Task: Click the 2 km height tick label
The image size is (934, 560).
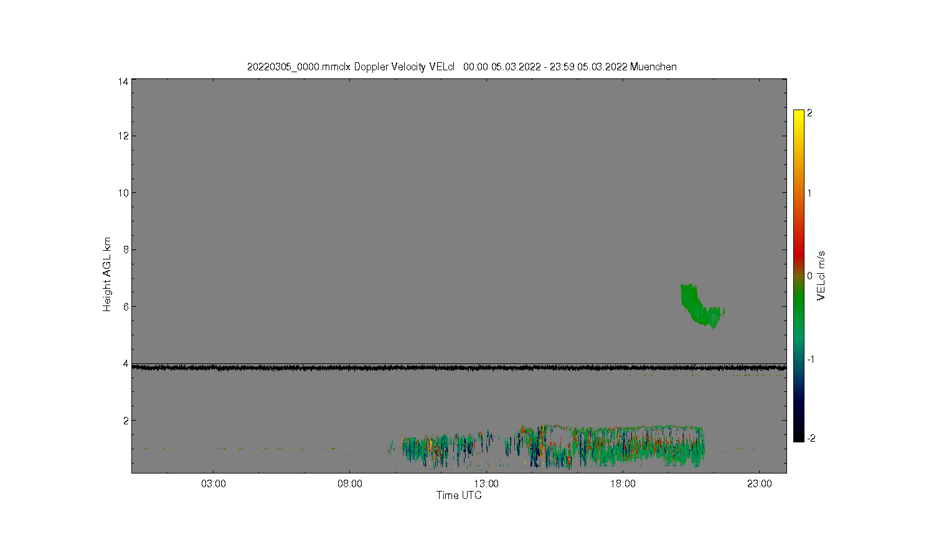Action: click(126, 420)
